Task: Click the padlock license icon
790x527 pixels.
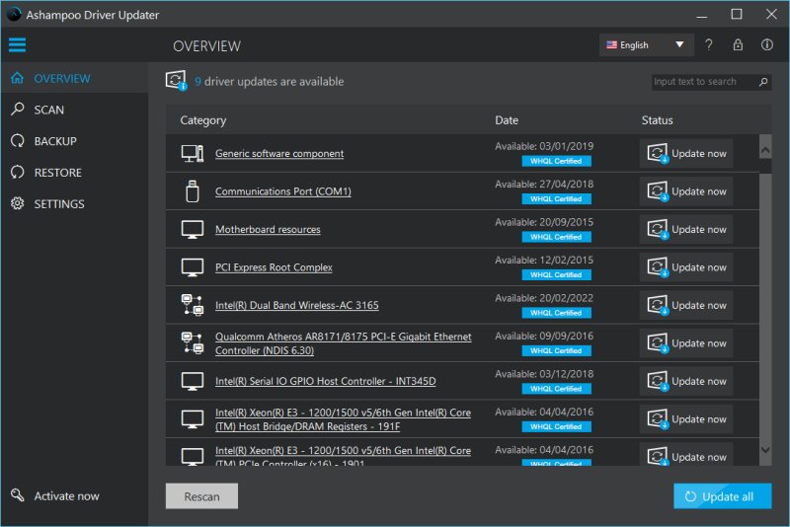Action: coord(738,45)
